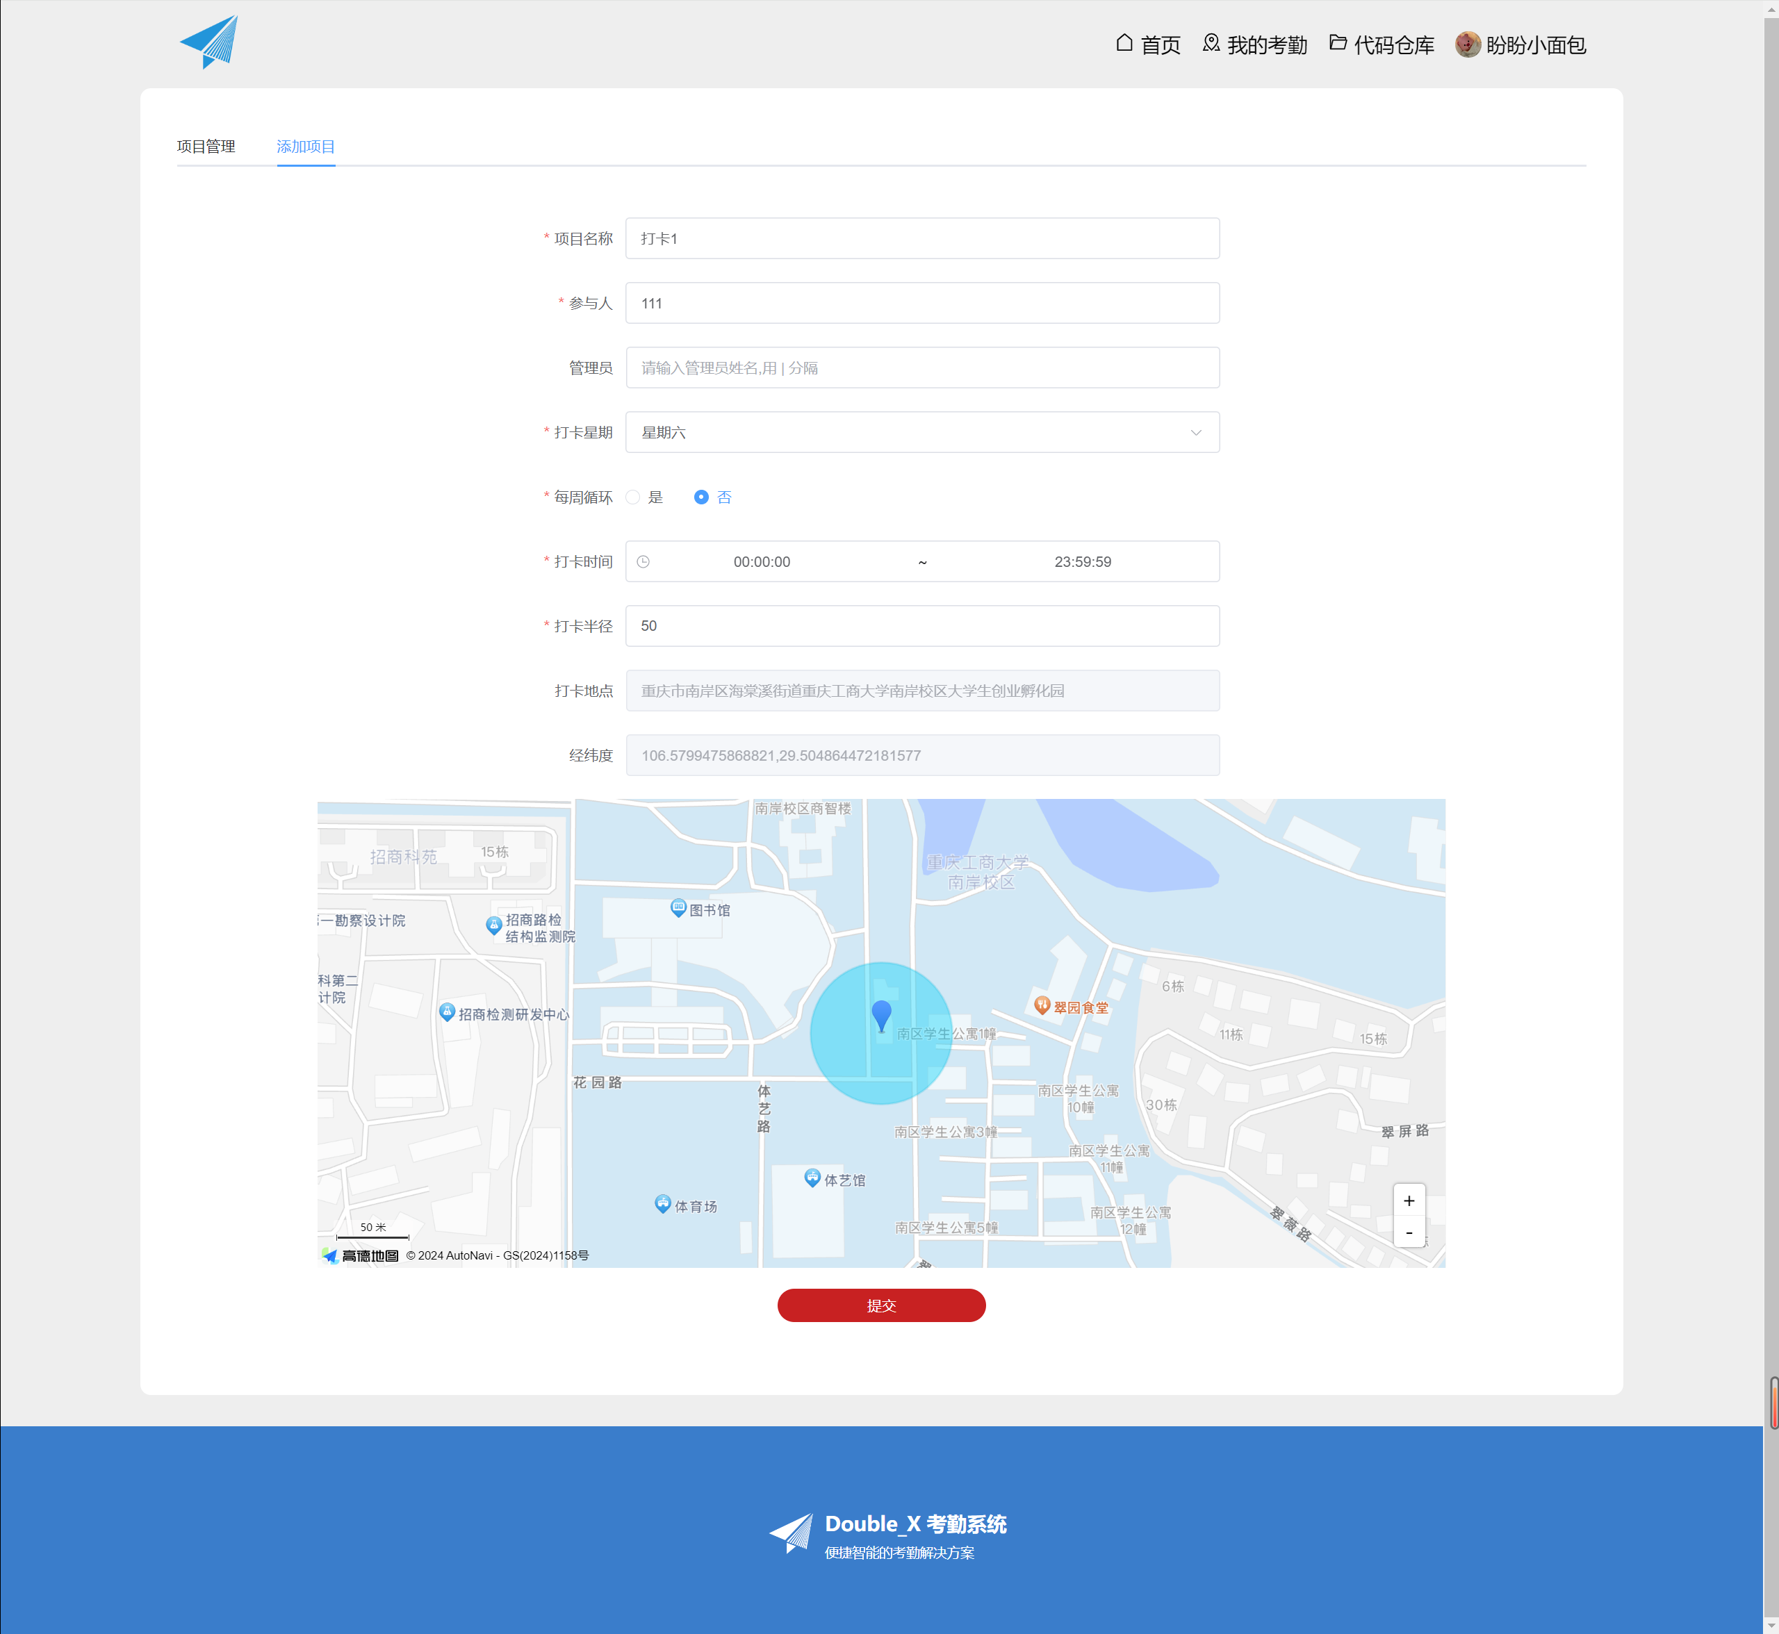
Task: Click 南区学生公寓5幢 map label
Action: [x=946, y=1228]
